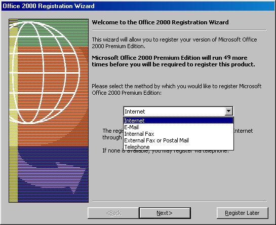Collapse the list with combo box arrow
The width and height of the screenshot is (276, 225).
pos(229,111)
